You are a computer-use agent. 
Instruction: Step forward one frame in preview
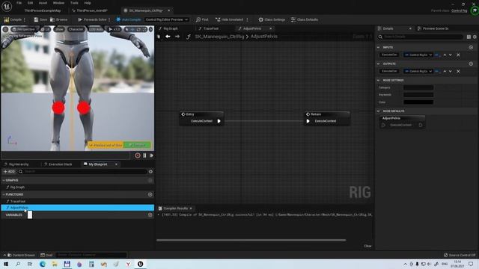click(151, 155)
